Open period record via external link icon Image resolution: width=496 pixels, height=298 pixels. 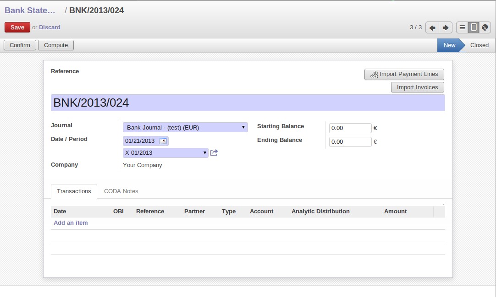click(214, 153)
